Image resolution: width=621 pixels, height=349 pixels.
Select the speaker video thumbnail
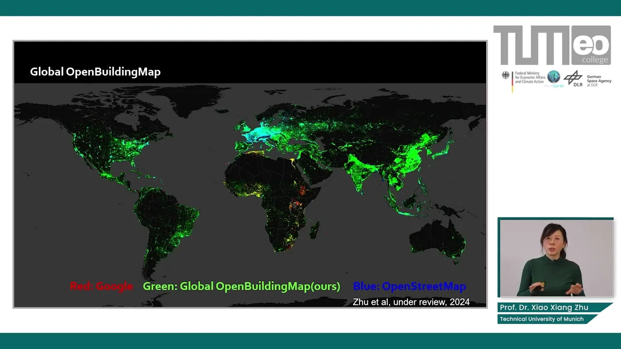[556, 257]
